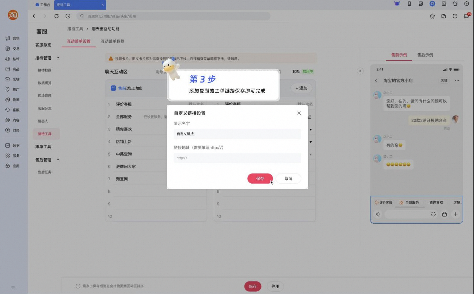The image size is (474, 294).
Task: Open 客服 in the left sidebar
Action: (13, 110)
